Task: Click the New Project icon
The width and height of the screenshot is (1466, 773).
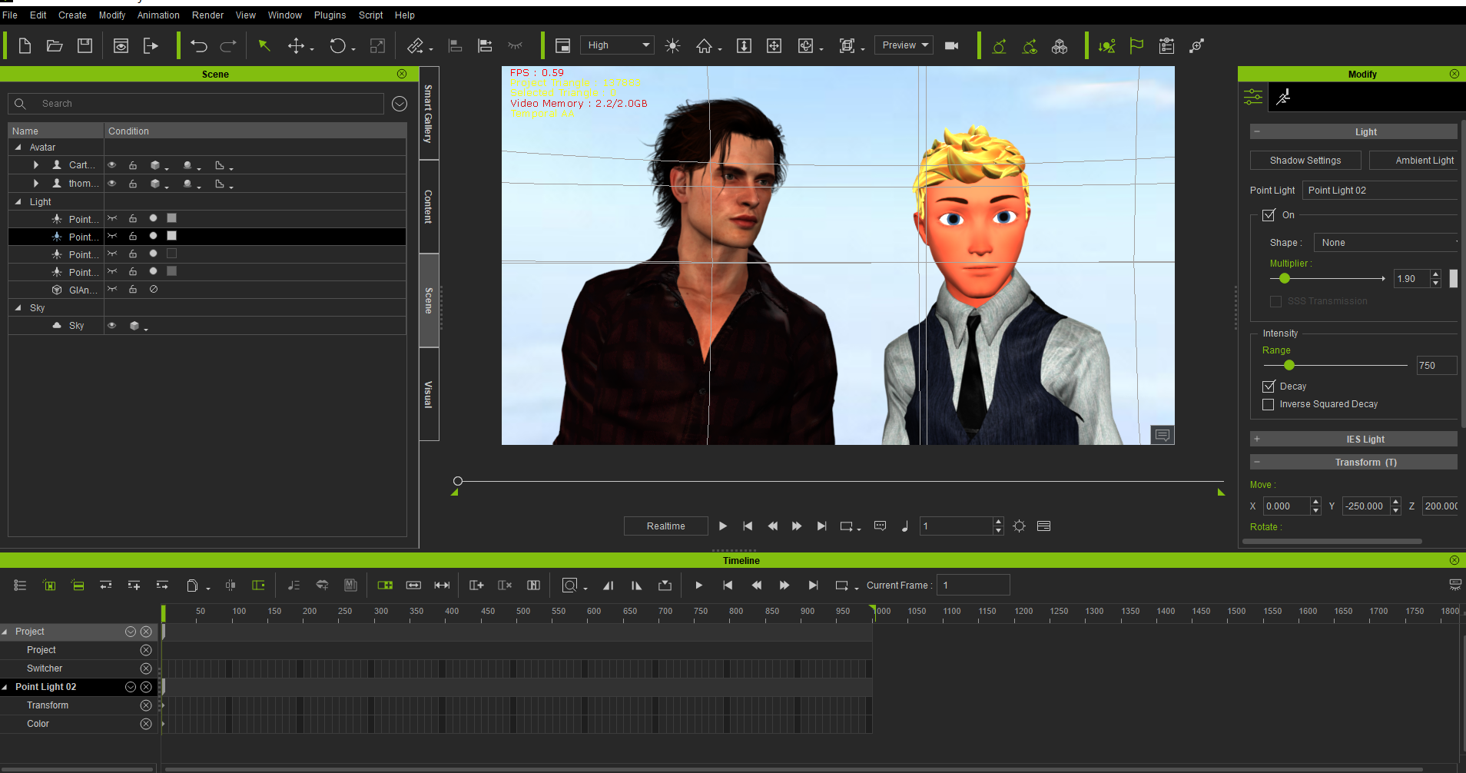Action: (25, 46)
